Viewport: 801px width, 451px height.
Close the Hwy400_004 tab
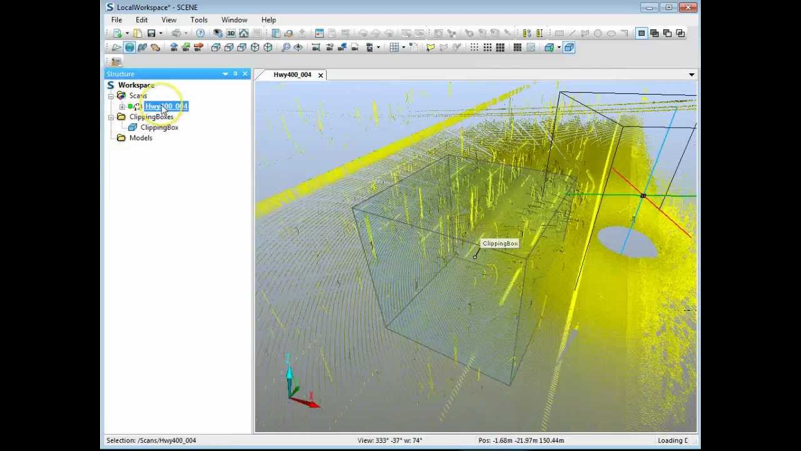(320, 75)
